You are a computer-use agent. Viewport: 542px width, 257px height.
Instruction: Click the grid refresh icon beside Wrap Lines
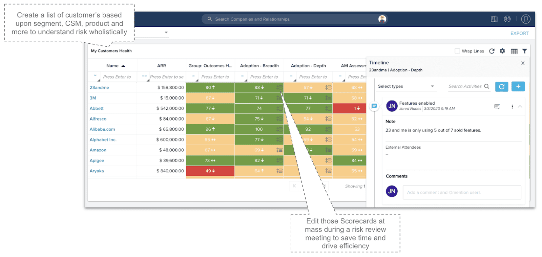492,51
